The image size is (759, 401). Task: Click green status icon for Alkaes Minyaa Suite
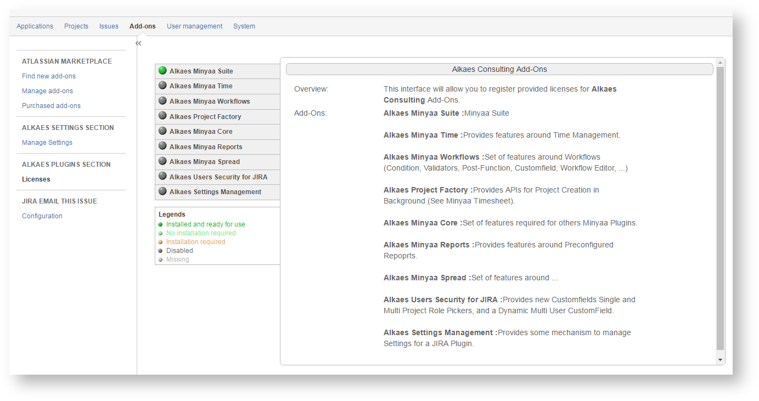coord(162,71)
